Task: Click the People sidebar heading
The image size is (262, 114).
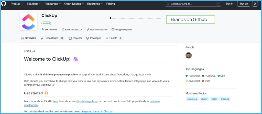Action: [190, 47]
